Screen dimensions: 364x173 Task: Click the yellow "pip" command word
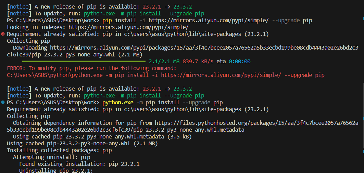(107, 21)
